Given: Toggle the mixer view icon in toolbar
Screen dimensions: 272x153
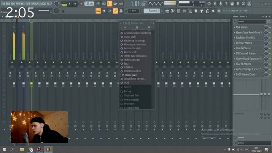Looking at the screenshot, I should (x=184, y=11).
